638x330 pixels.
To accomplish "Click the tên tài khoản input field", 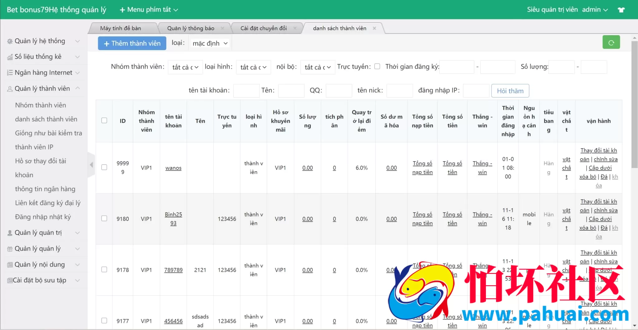I will (x=246, y=91).
